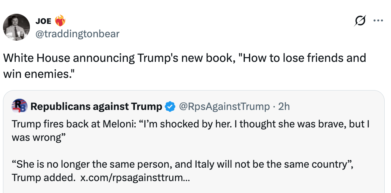Open the @traddingtonbear handle link
This screenshot has height=193, width=391.
coord(77,34)
